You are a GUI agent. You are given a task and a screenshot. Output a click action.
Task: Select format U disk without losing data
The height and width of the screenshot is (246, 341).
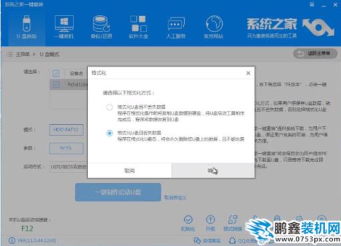point(109,107)
